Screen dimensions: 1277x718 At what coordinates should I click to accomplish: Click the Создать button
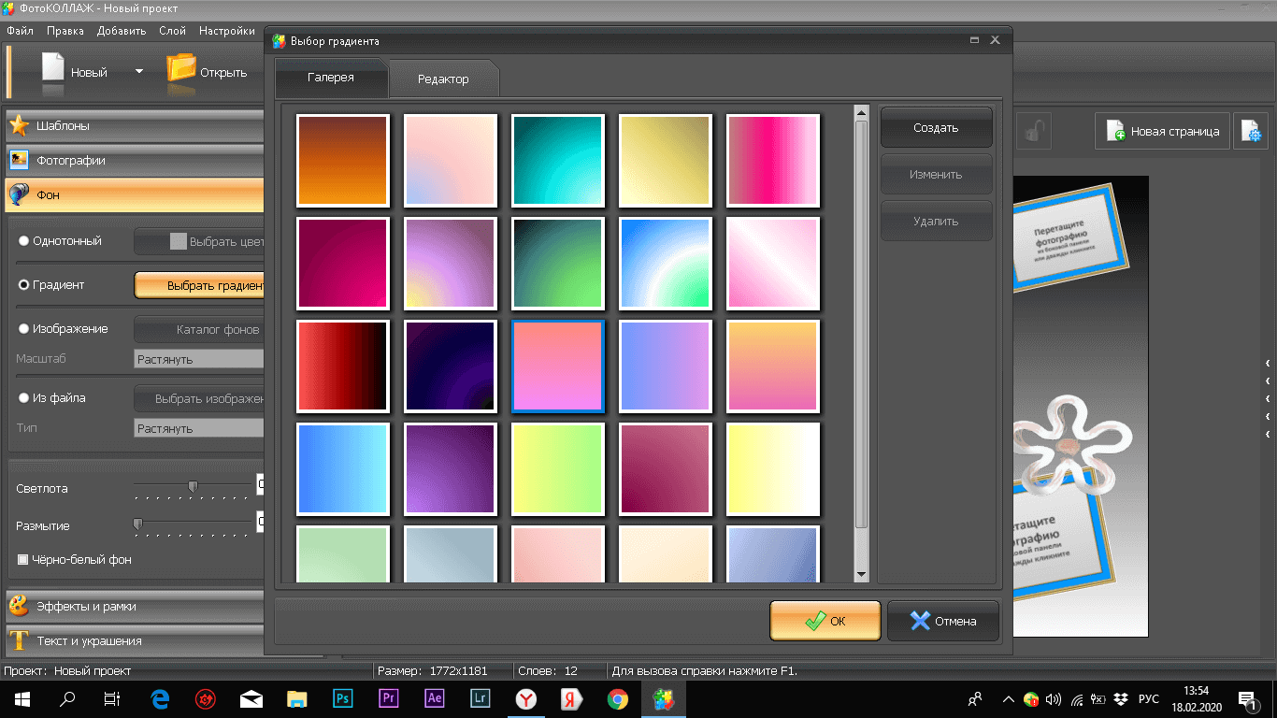click(936, 128)
